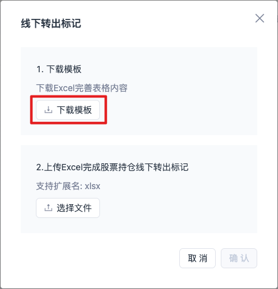Image resolution: width=278 pixels, height=289 pixels.
Task: Click the greyed-out 确认 button
Action: click(239, 258)
